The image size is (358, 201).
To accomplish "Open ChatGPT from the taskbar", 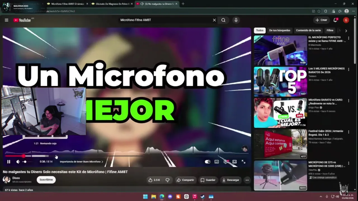I will pyautogui.click(x=187, y=197).
